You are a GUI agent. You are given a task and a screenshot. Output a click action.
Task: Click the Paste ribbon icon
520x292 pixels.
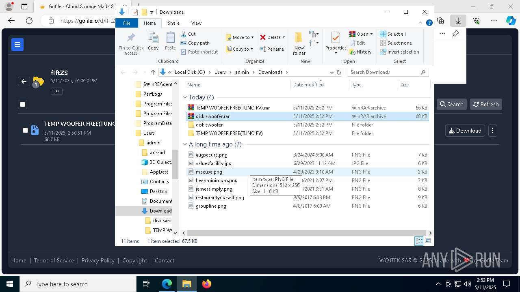pyautogui.click(x=170, y=41)
